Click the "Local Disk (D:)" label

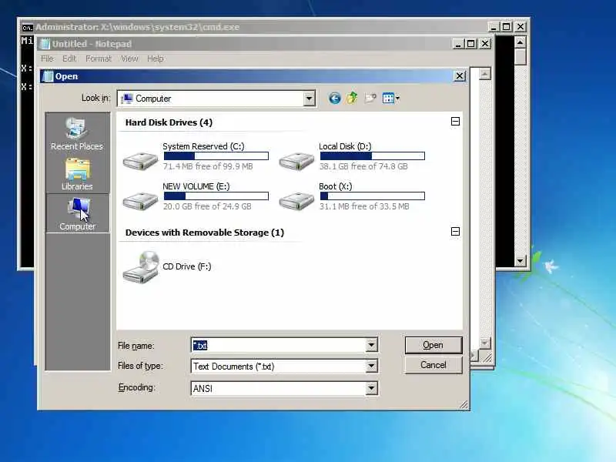click(345, 146)
